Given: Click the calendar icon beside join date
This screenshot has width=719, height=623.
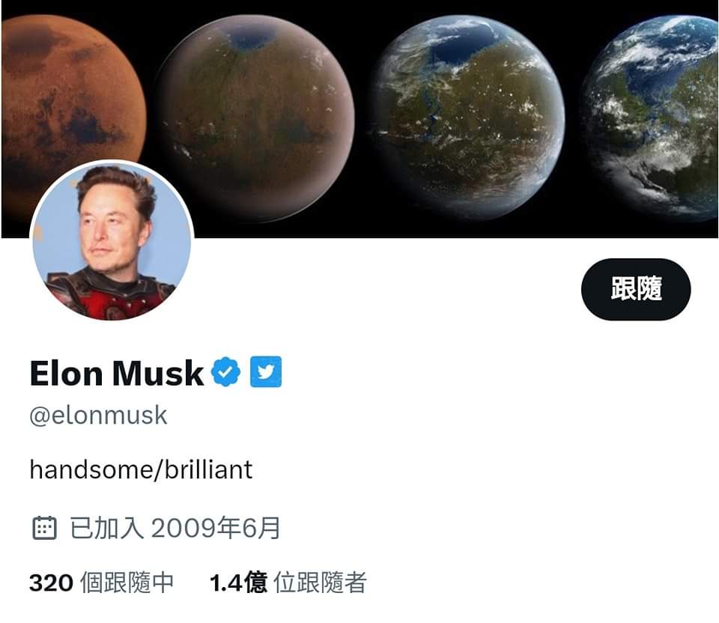Looking at the screenshot, I should (44, 528).
